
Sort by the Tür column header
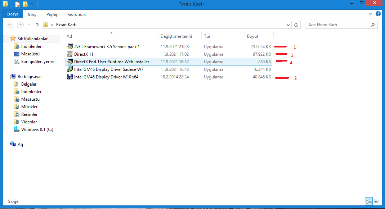click(207, 36)
